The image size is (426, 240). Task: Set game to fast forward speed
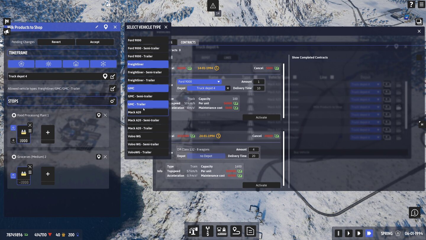pyautogui.click(x=359, y=233)
